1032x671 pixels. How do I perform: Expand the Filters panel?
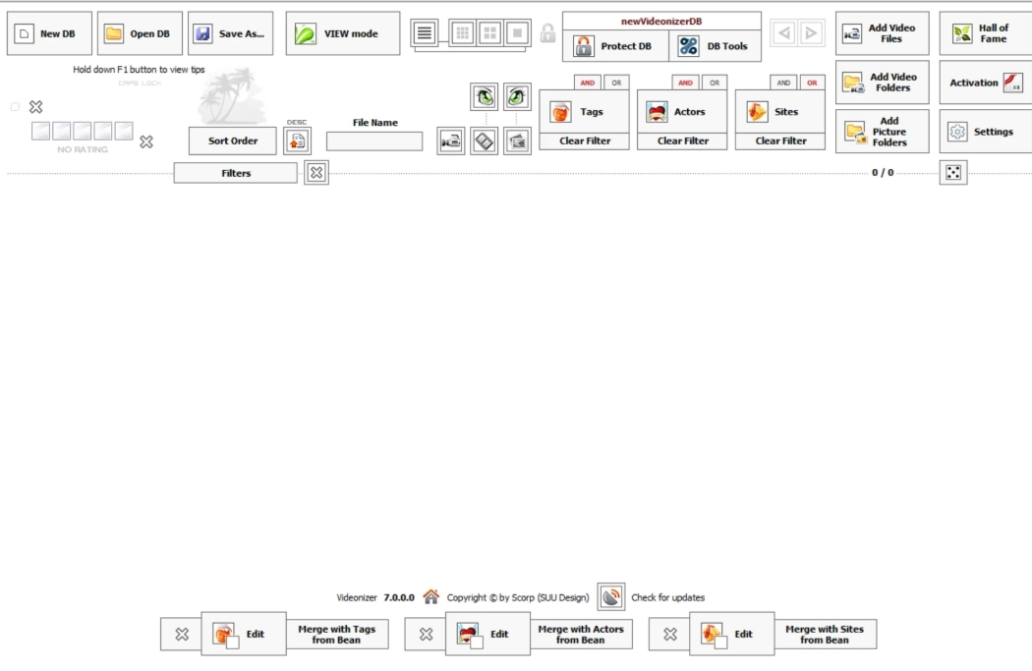236,173
